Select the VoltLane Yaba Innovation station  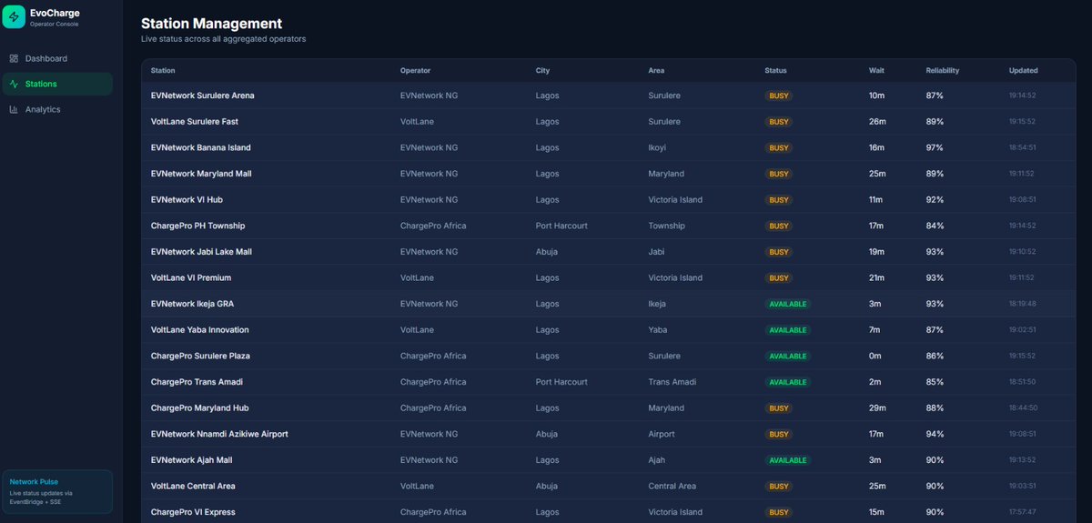click(199, 329)
